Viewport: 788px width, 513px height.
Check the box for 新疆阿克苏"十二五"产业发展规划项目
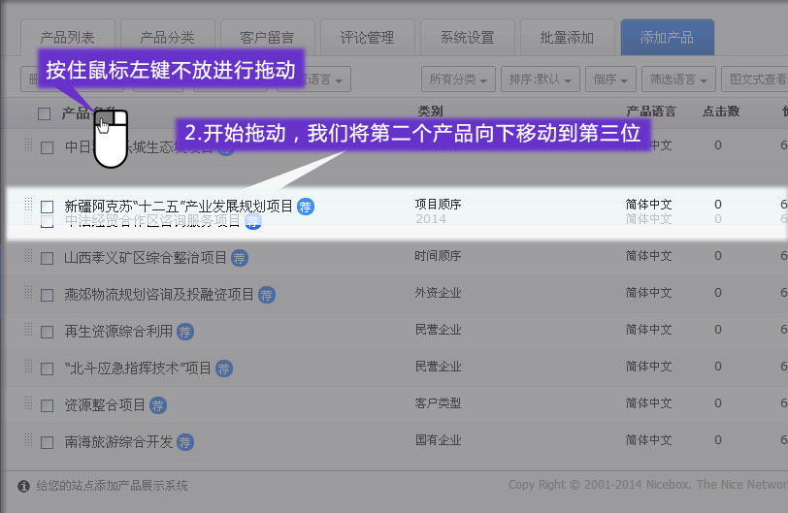(x=47, y=207)
